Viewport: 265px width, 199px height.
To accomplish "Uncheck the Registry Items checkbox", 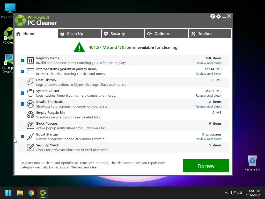I will pyautogui.click(x=22, y=60).
